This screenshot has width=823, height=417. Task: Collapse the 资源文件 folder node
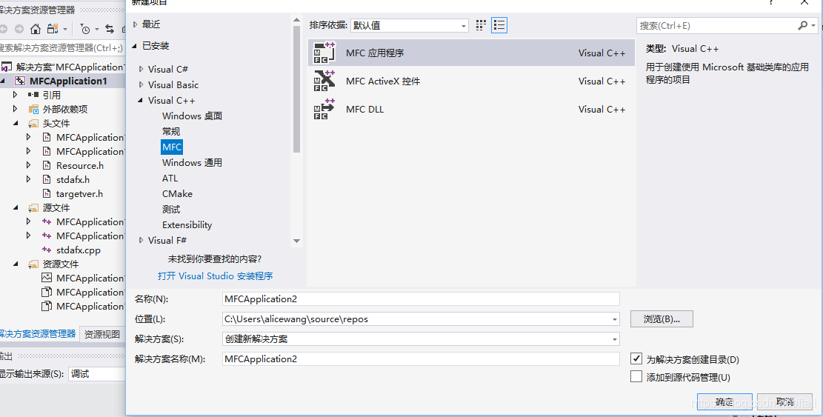(16, 264)
